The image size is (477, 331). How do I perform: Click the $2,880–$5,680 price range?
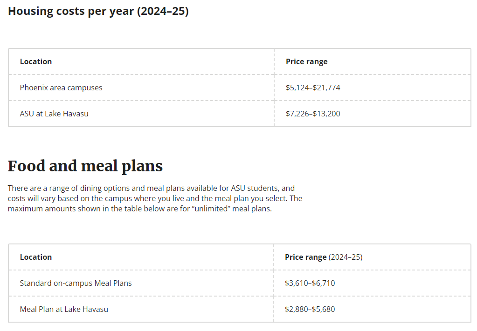point(310,309)
